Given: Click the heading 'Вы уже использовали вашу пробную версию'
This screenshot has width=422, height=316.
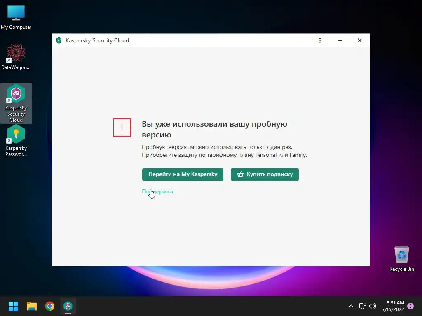Looking at the screenshot, I should 214,129.
